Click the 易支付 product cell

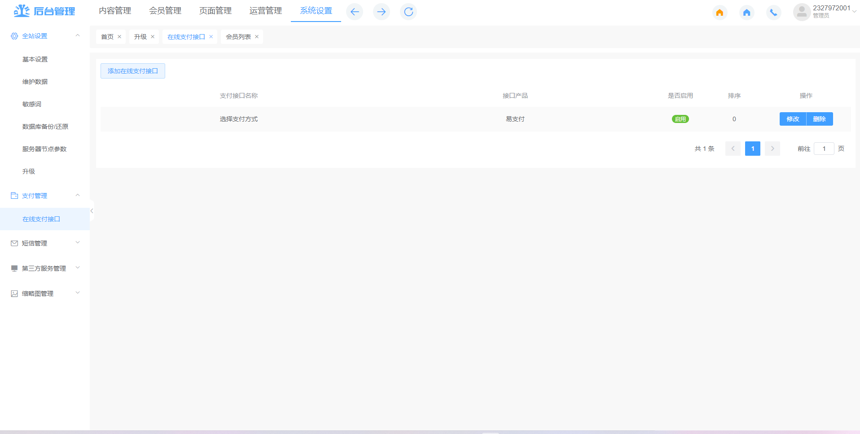coord(515,119)
